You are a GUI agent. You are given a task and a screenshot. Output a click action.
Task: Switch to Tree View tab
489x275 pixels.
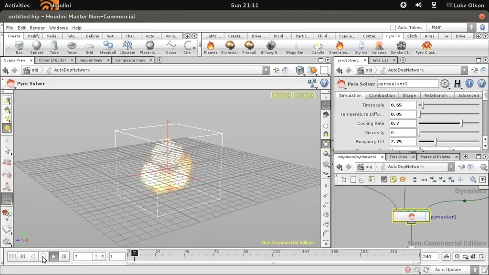coord(398,157)
